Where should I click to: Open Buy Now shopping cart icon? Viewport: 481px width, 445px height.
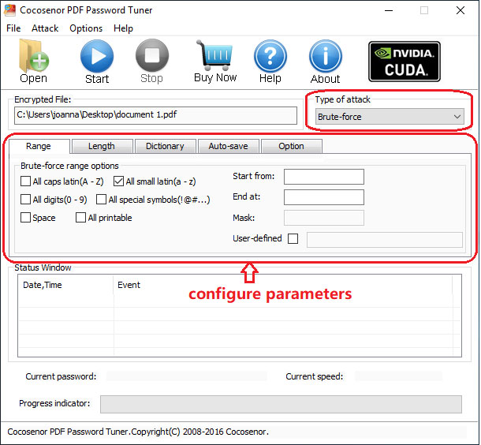tap(215, 55)
